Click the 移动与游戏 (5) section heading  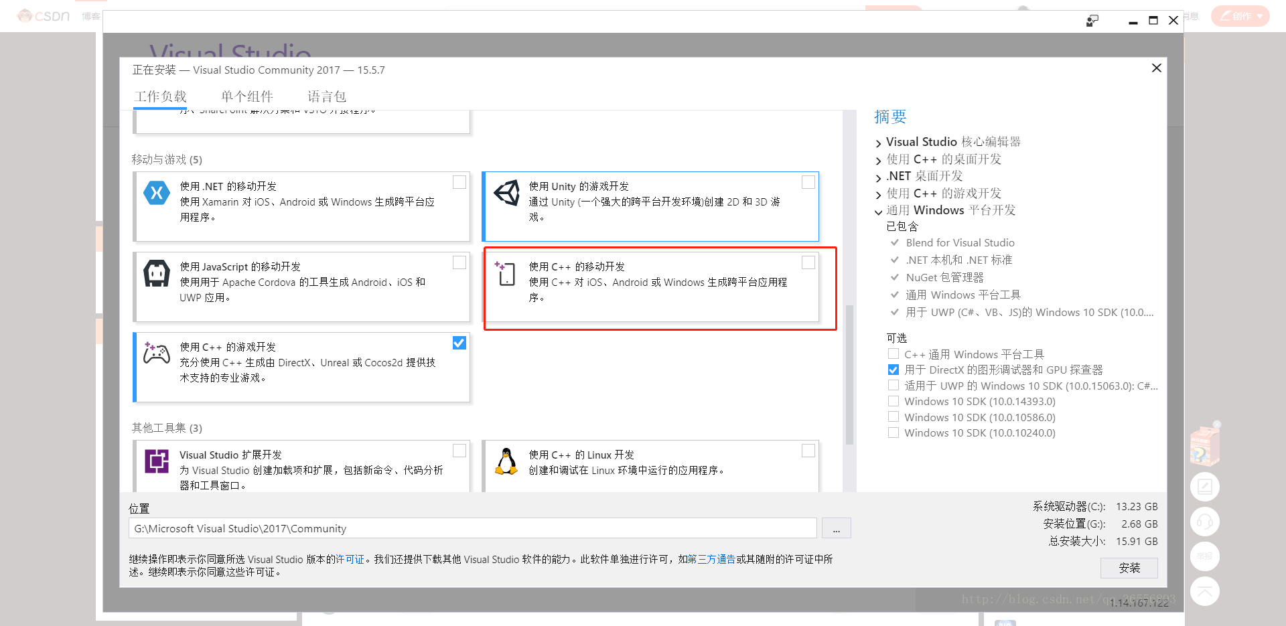click(167, 159)
